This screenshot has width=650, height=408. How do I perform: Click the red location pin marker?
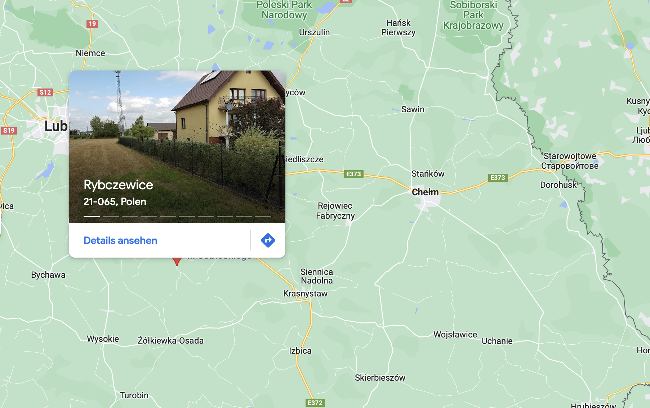pyautogui.click(x=177, y=261)
